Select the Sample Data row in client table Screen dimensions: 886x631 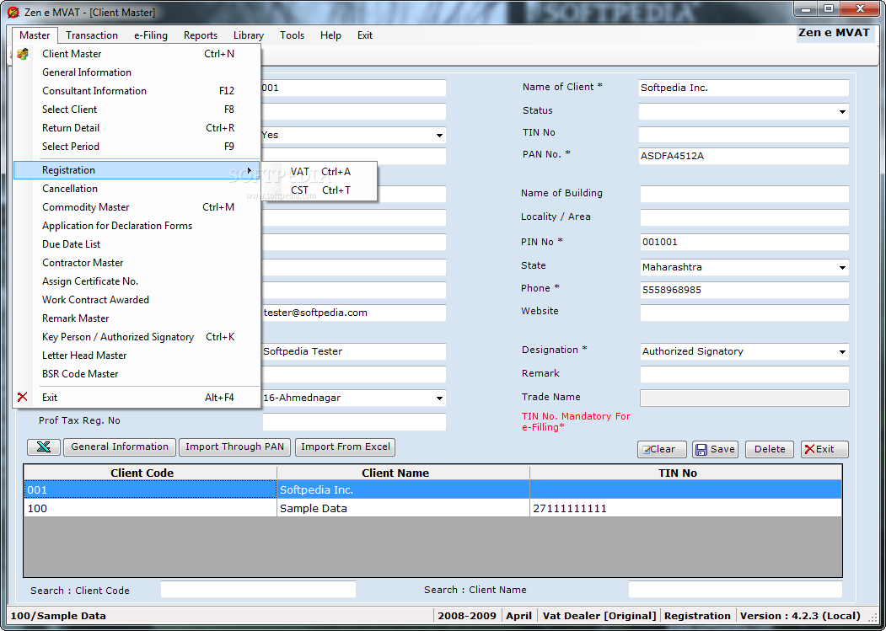pos(432,508)
